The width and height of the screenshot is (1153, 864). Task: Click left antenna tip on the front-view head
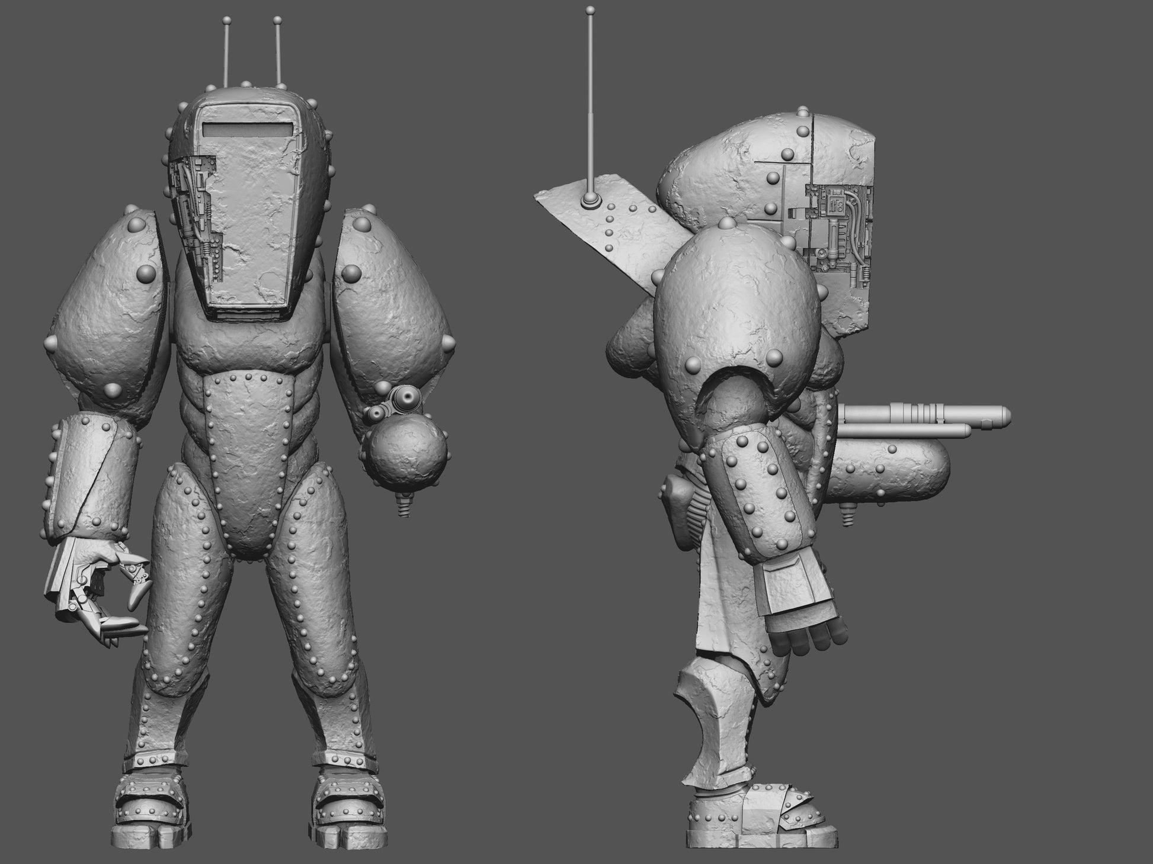point(226,21)
